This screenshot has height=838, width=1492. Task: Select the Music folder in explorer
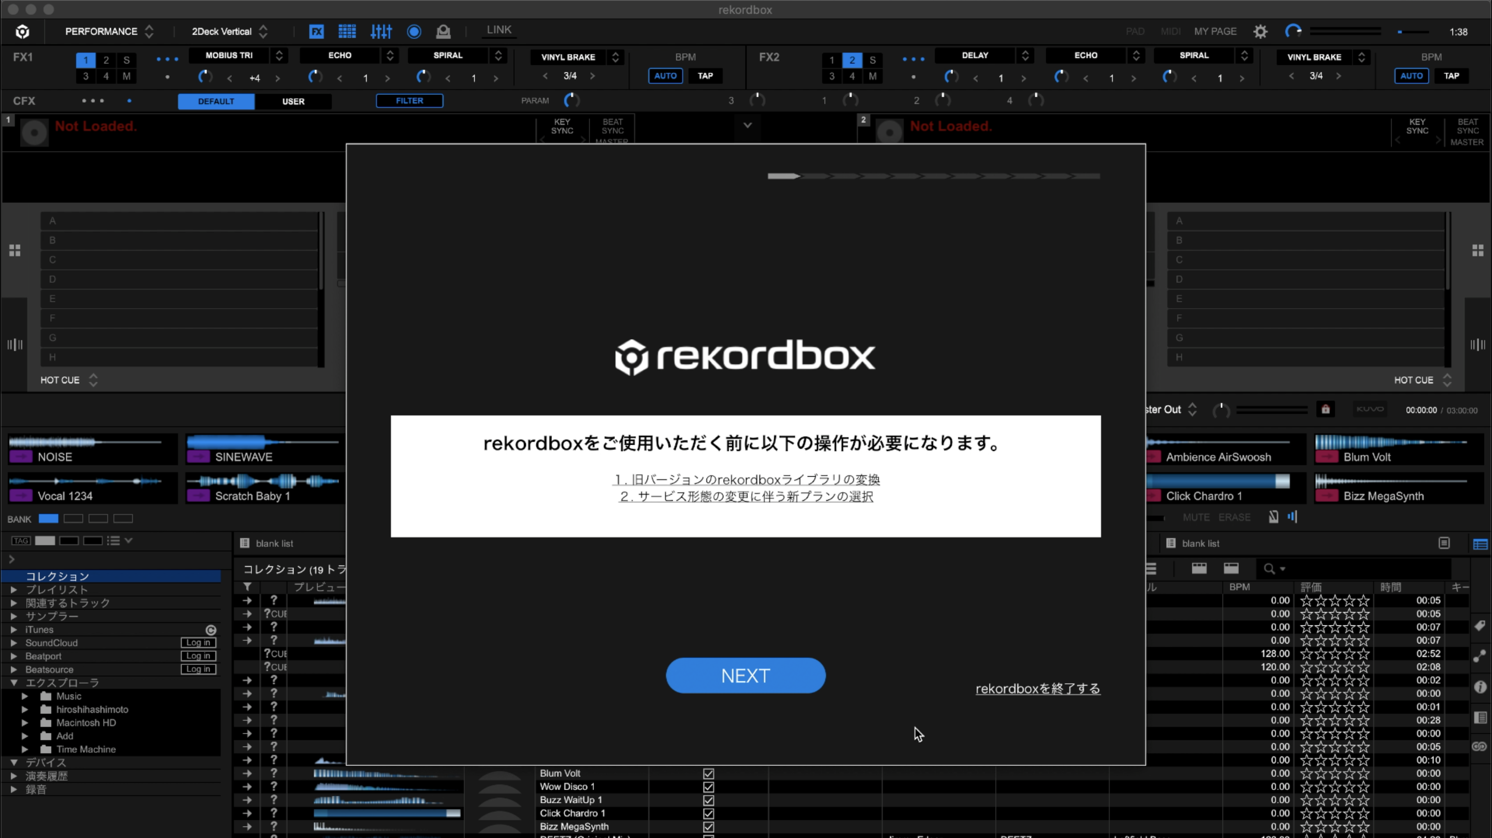[68, 696]
